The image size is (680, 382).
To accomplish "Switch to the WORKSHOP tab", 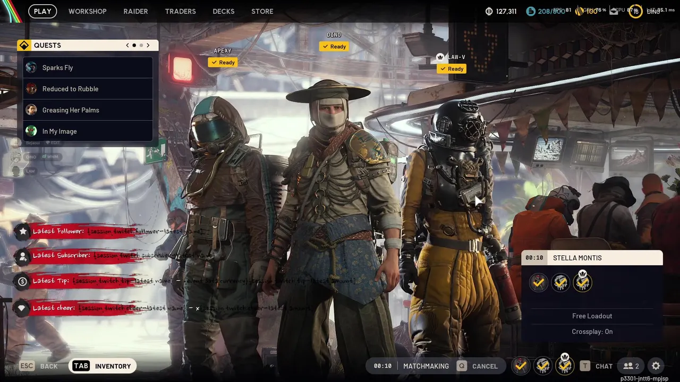I will [87, 11].
